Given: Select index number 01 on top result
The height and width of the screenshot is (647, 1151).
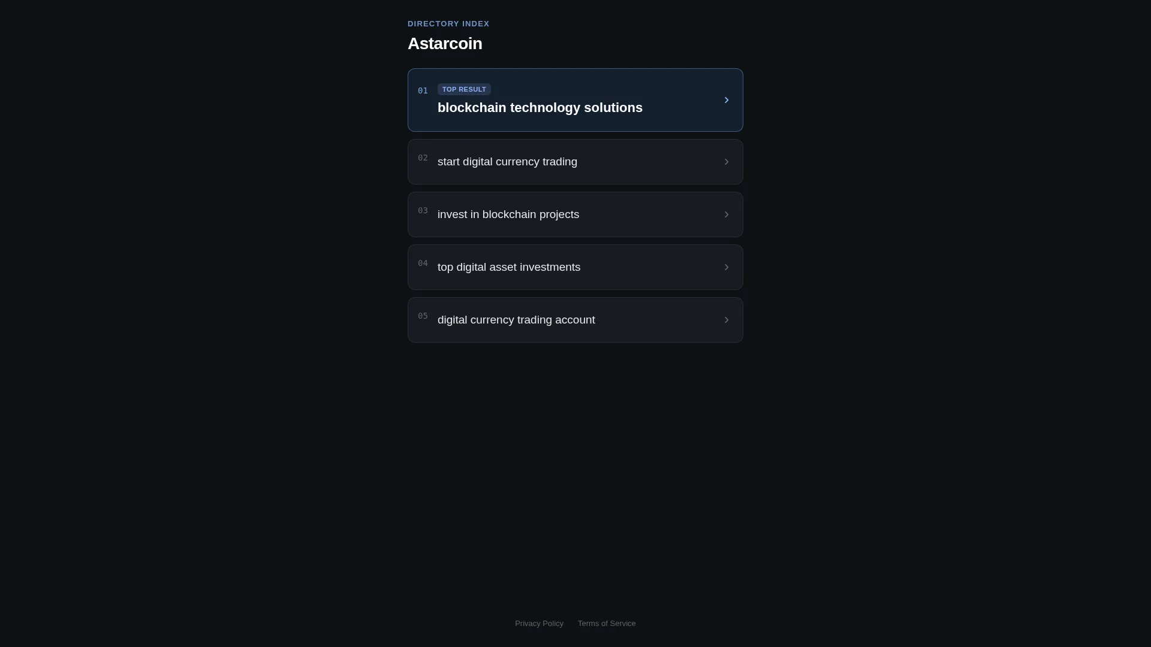Looking at the screenshot, I should pos(423,91).
